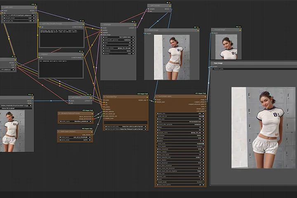Open sampler_name dropdown in FaceDetailer node
Screen dimensions: 297x198
(180, 133)
